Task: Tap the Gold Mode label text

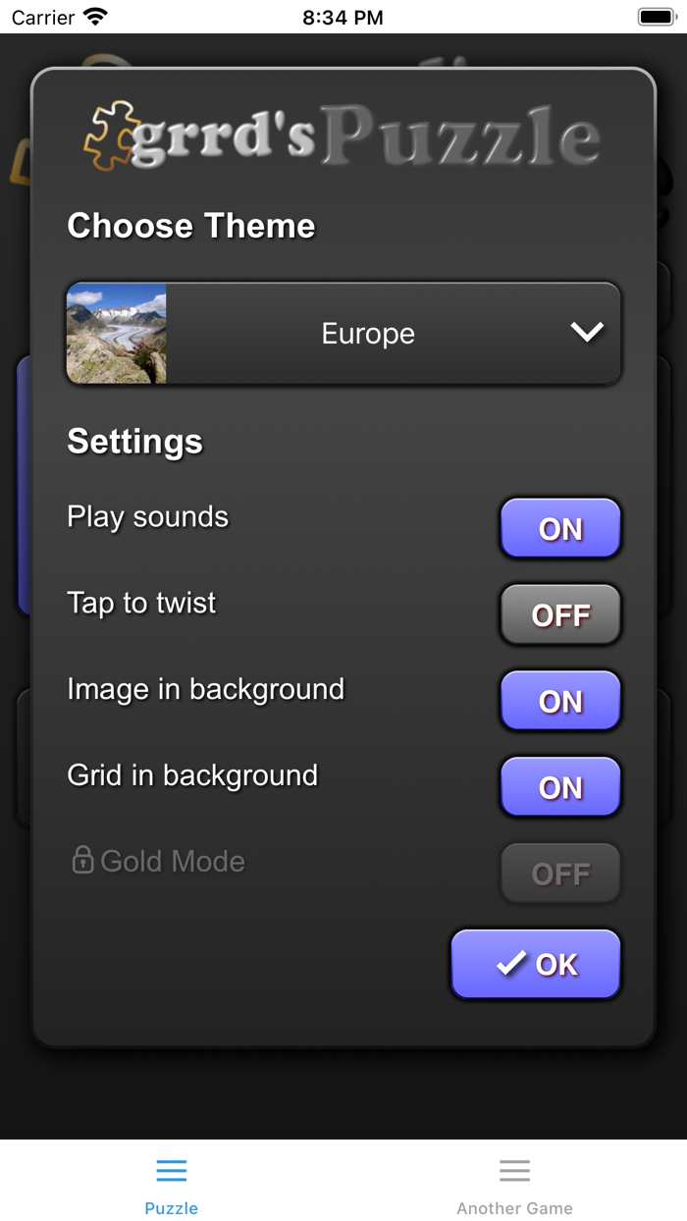Action: click(x=173, y=861)
